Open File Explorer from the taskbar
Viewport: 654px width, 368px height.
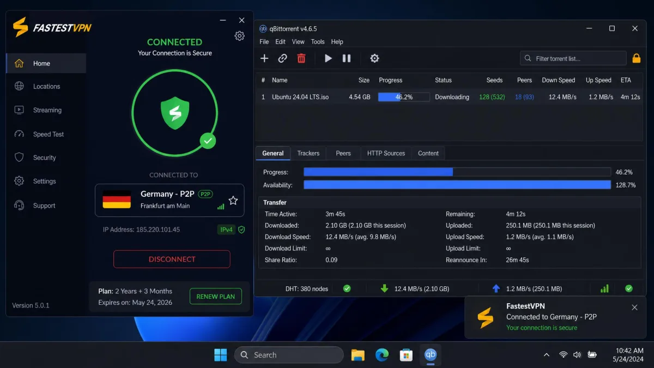(358, 355)
